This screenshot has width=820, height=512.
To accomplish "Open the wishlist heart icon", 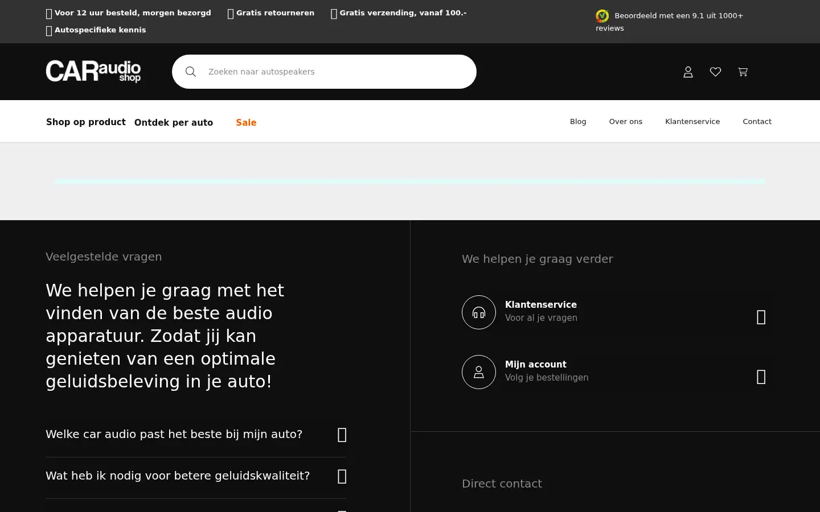I will point(715,72).
